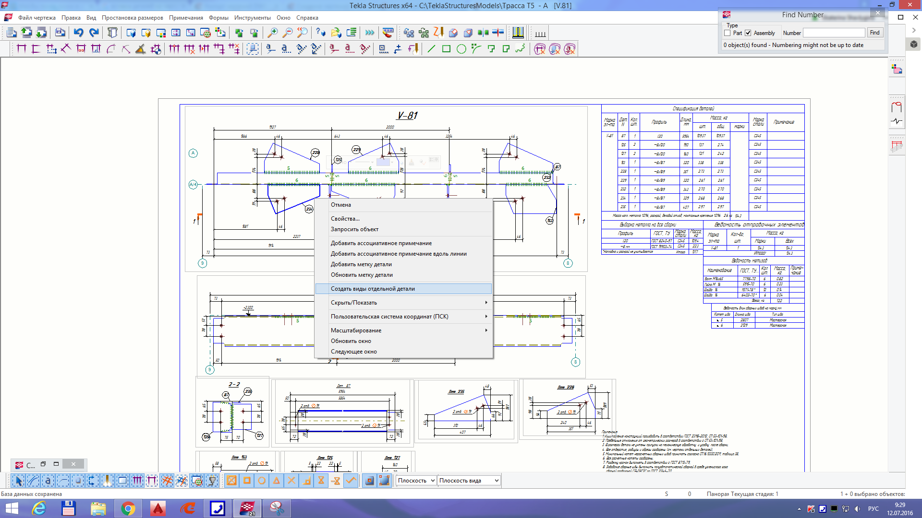The image size is (922, 518).
Task: Toggle select drawing text filter
Action: (48, 481)
